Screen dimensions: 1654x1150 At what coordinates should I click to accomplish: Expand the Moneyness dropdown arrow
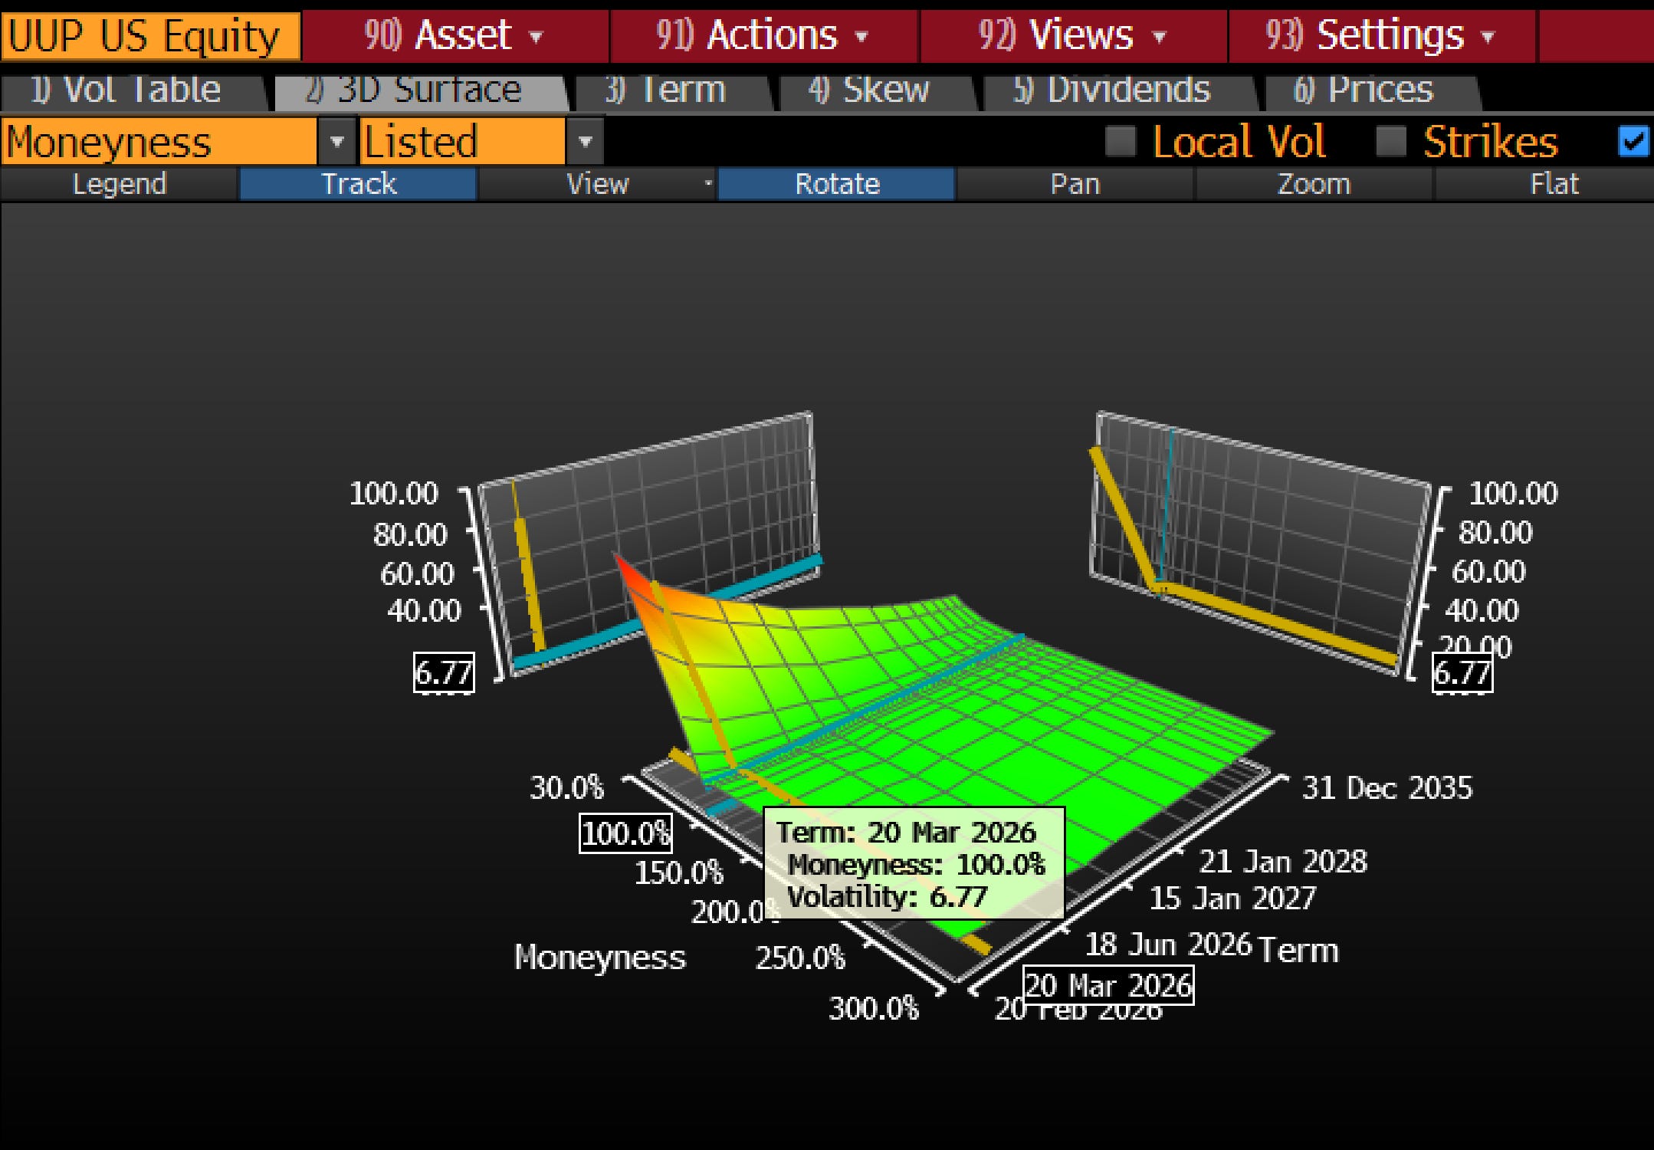336,142
